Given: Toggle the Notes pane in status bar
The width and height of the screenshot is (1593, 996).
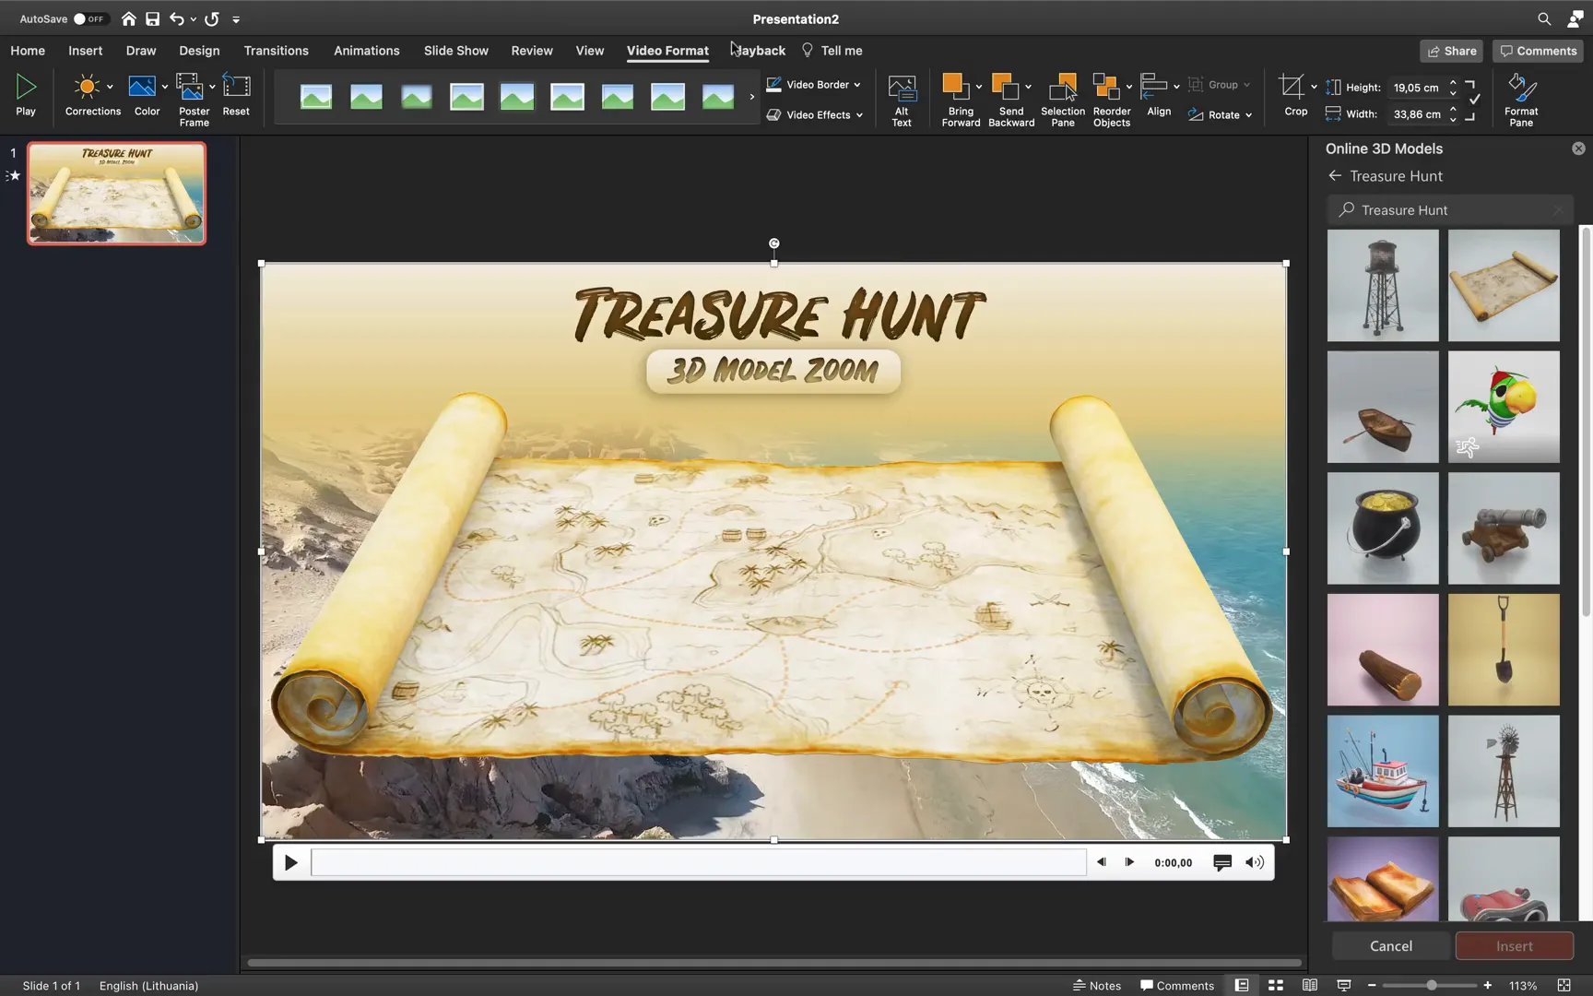Looking at the screenshot, I should (x=1096, y=985).
